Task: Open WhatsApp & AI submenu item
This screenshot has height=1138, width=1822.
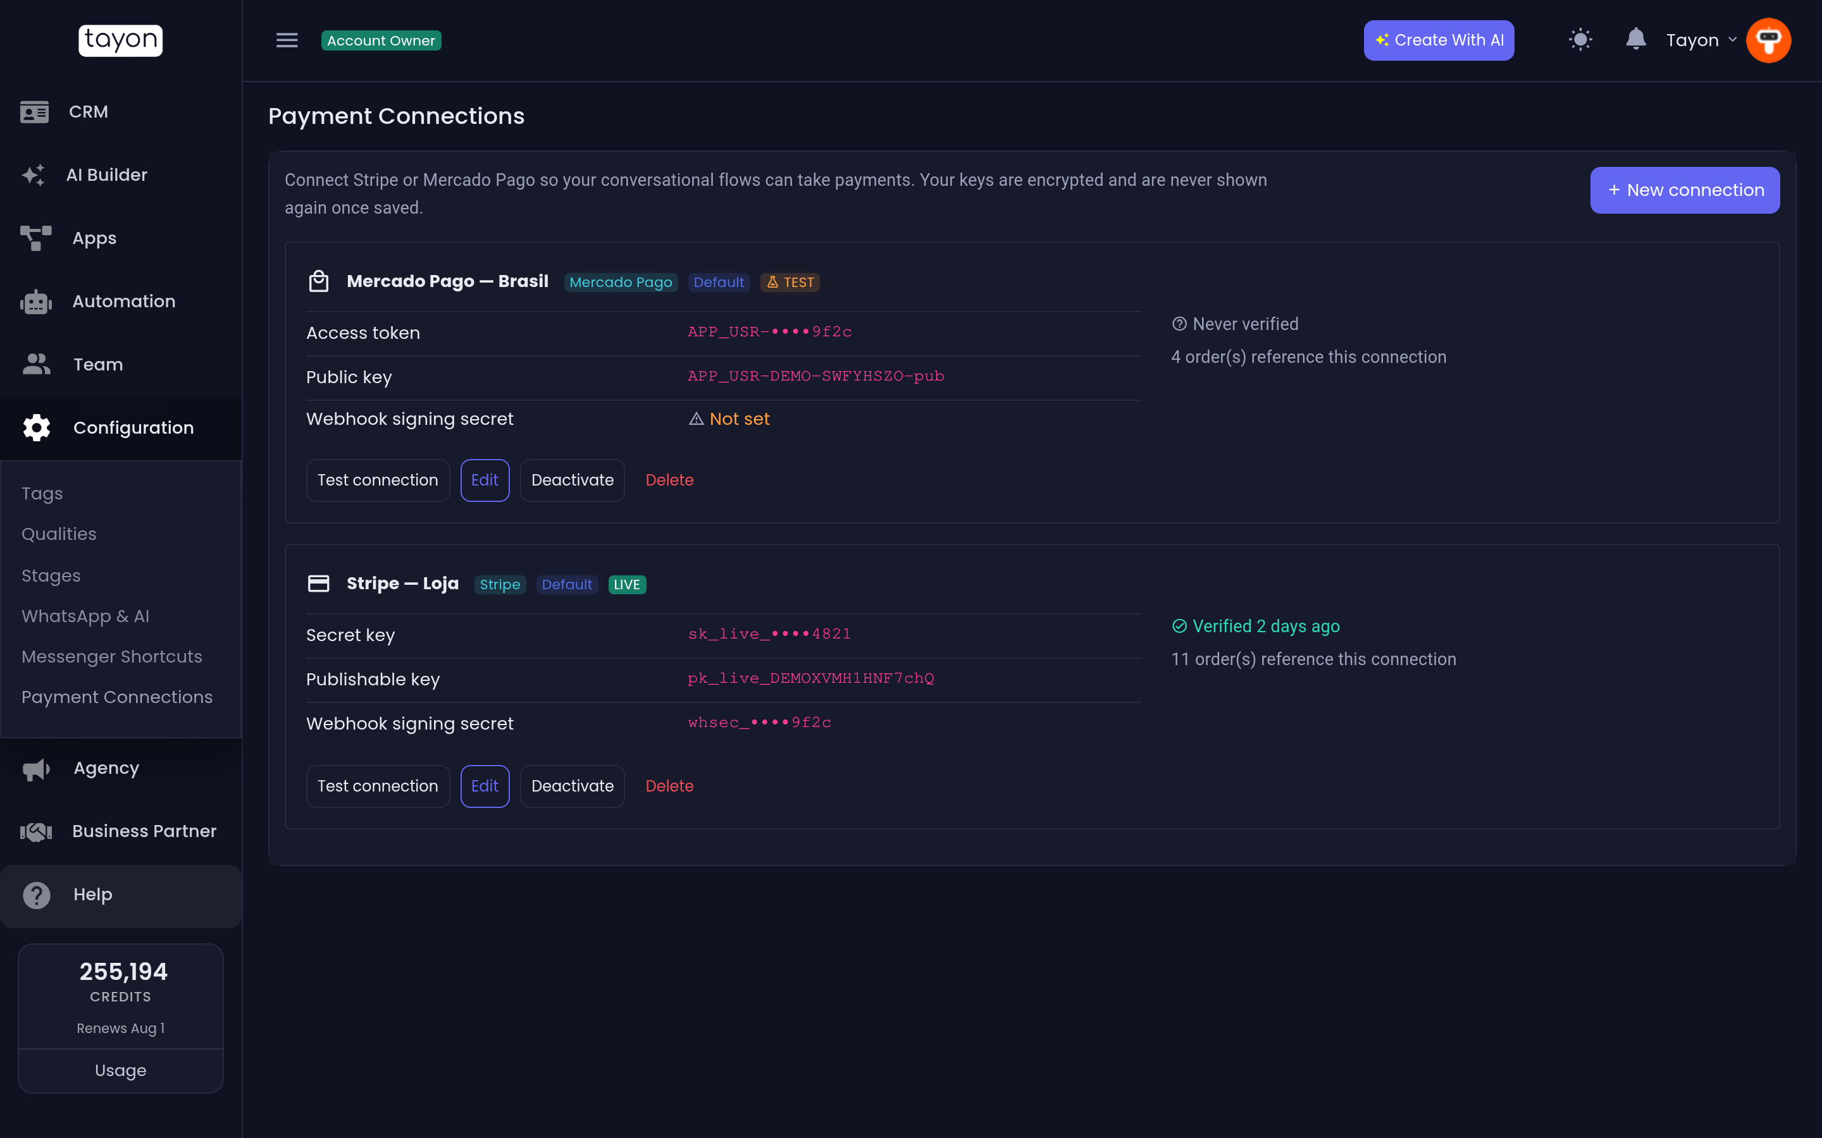Action: click(85, 616)
